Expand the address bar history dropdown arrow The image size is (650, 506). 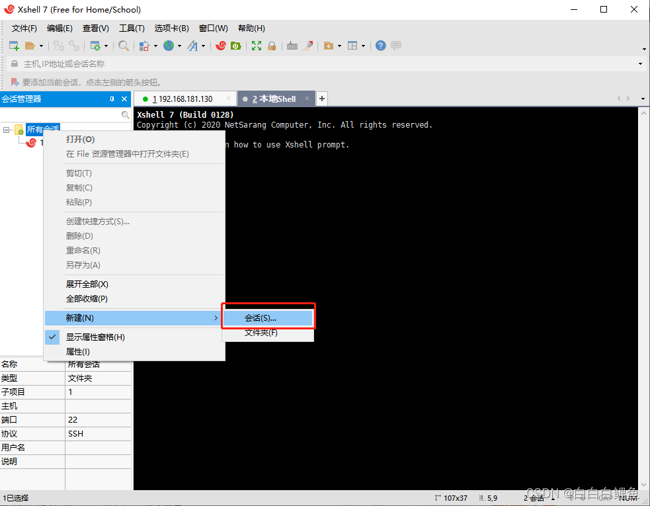[641, 64]
